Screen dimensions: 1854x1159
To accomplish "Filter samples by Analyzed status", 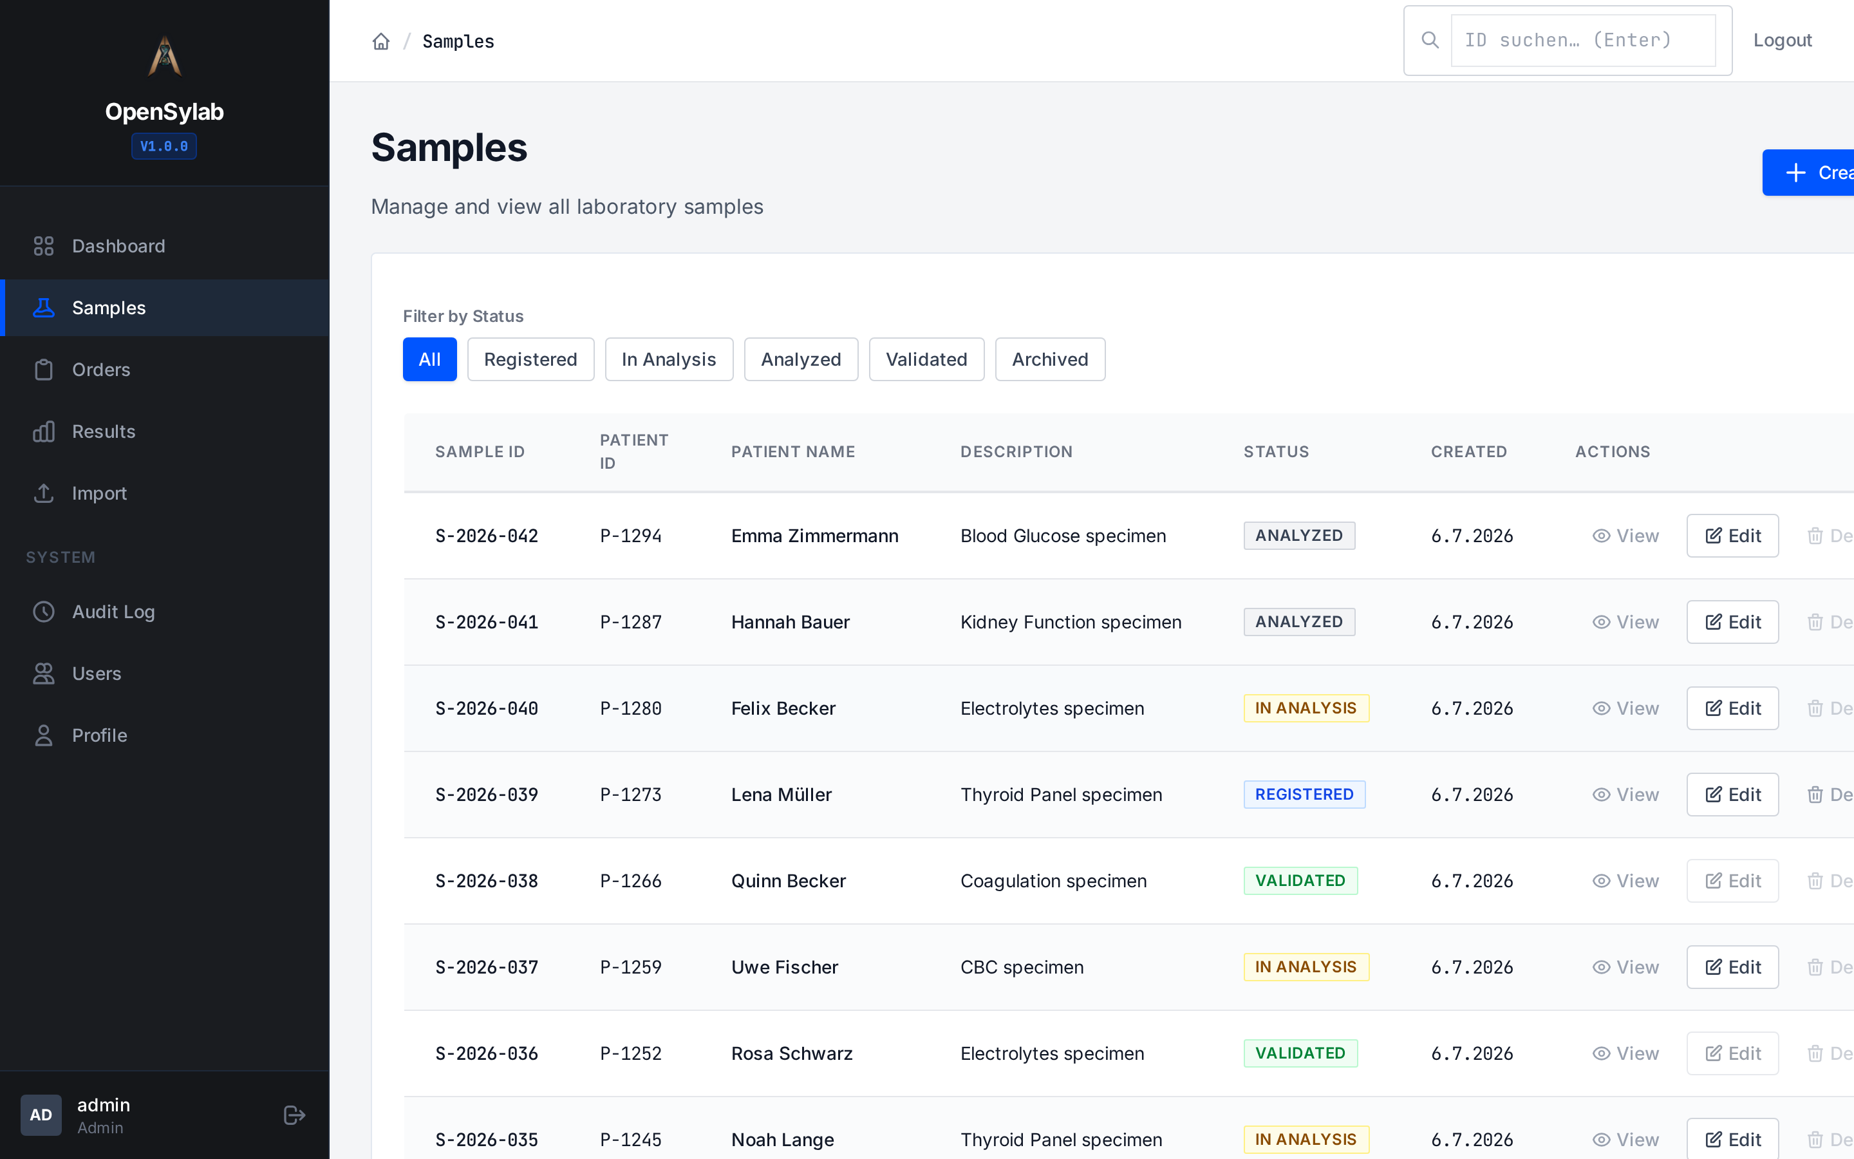I will 801,359.
